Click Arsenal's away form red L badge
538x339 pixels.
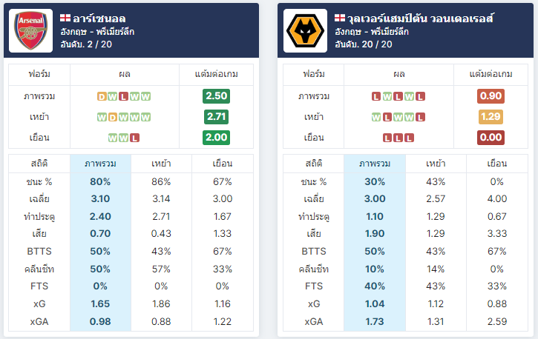coord(134,138)
